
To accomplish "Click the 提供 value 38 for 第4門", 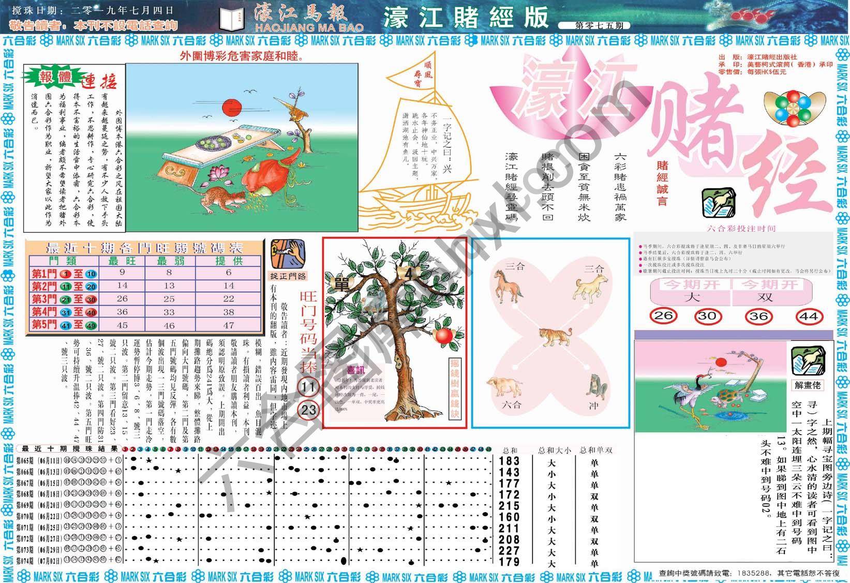I will coord(229,312).
